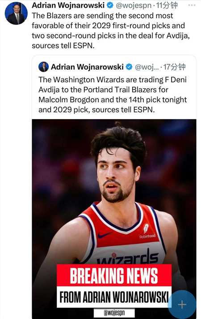The image size is (201, 319).
Task: Click the @wojespn handle at top
Action: click(134, 5)
